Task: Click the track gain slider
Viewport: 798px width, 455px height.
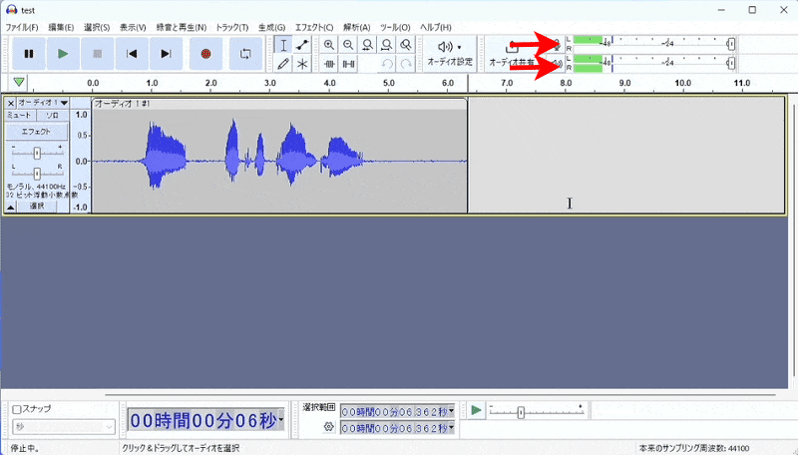Action: click(x=37, y=153)
